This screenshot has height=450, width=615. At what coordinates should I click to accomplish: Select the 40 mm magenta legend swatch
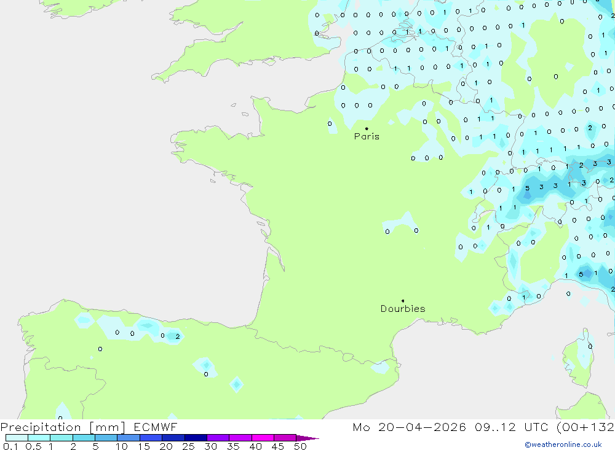tap(263, 438)
